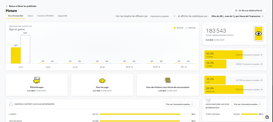The width and height of the screenshot is (273, 122).
Task: Open the 14–20 mai 2025 date picker
Action: pos(249,11)
